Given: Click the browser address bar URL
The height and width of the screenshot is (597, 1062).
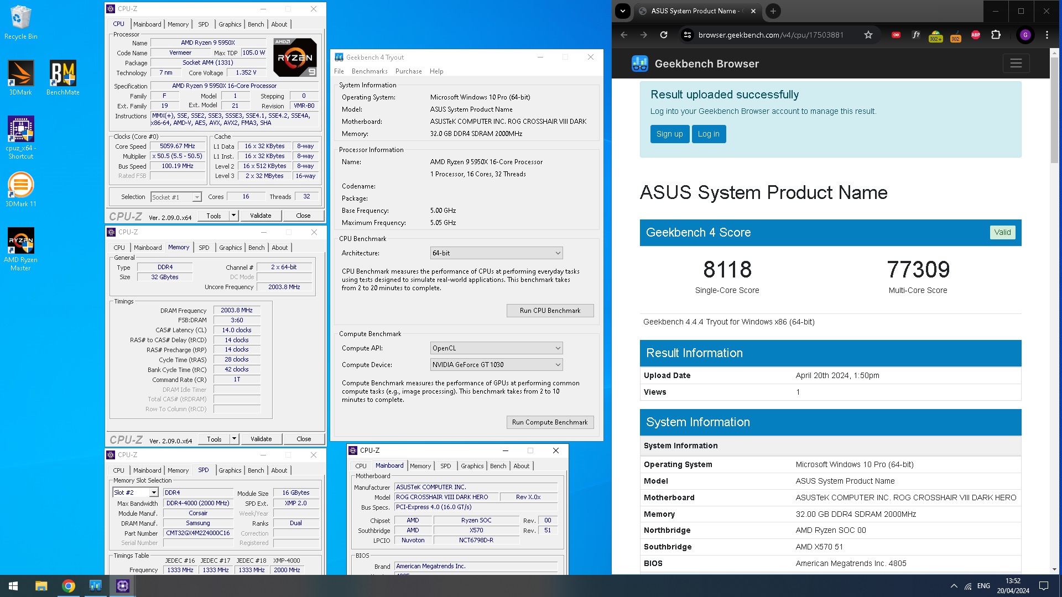Looking at the screenshot, I should [x=771, y=35].
